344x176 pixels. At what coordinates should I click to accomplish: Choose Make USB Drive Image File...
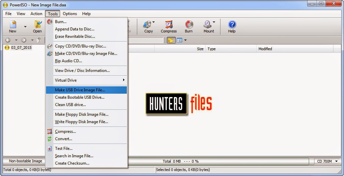[87, 90]
